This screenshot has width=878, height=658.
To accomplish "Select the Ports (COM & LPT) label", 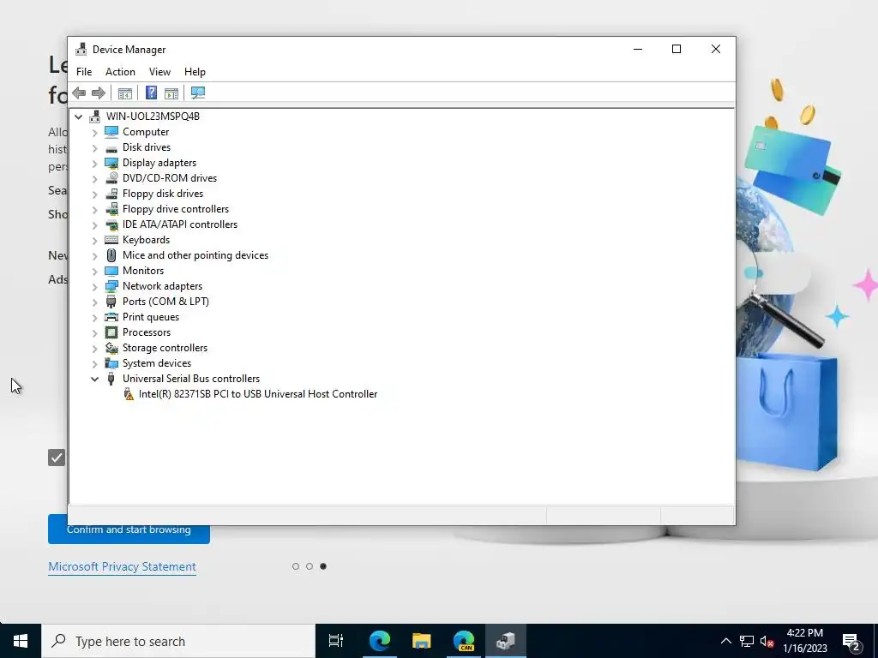I will pyautogui.click(x=165, y=302).
